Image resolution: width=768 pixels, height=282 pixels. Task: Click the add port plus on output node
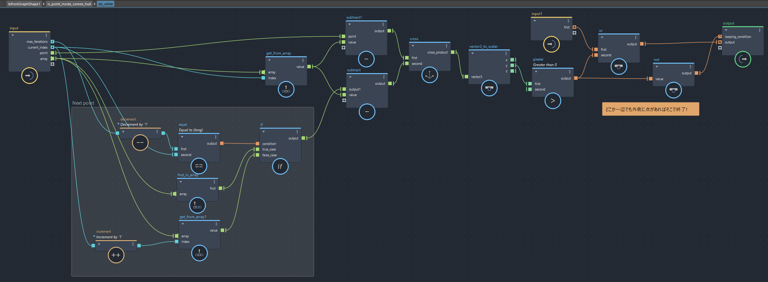point(720,48)
